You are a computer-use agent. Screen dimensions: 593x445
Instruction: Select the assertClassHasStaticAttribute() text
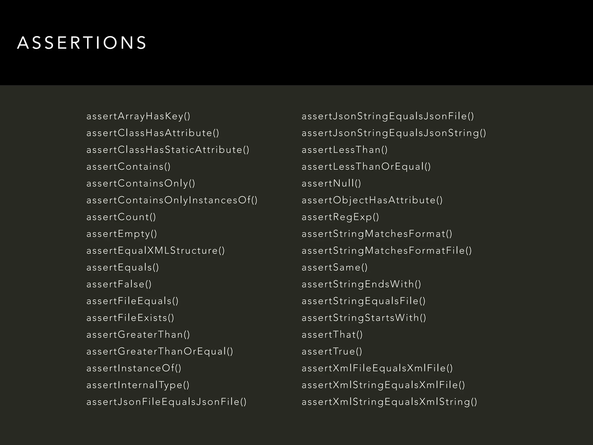tap(168, 150)
